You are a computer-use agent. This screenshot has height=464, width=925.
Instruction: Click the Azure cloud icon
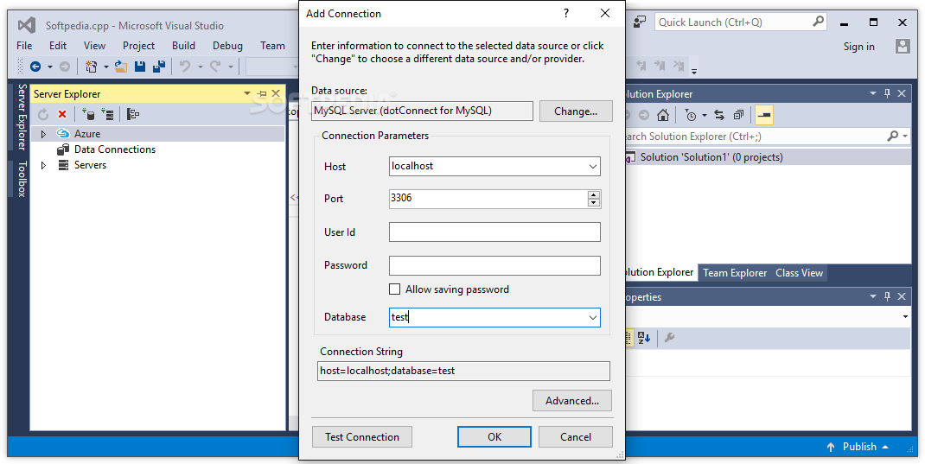(62, 134)
